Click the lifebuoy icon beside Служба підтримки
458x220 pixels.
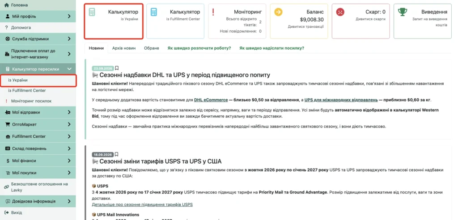[x=8, y=39]
